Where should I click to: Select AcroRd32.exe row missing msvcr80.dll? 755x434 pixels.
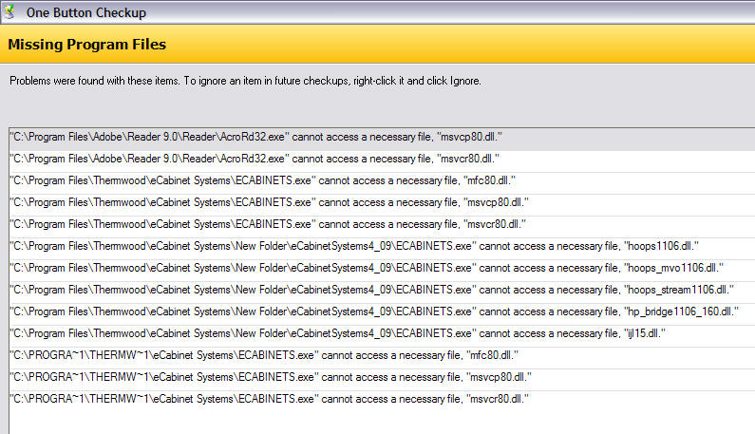click(382, 161)
